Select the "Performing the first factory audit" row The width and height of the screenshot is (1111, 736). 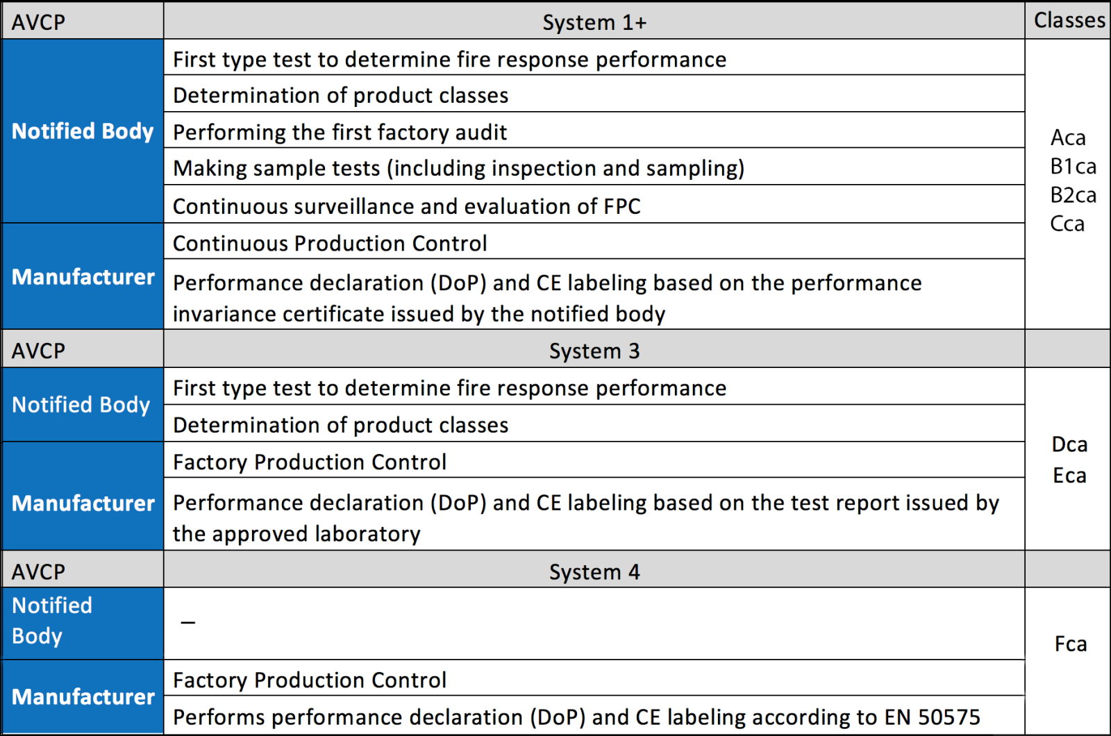tap(340, 132)
